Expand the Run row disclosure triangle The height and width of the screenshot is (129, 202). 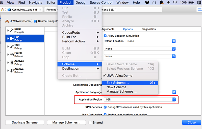coord(8,38)
